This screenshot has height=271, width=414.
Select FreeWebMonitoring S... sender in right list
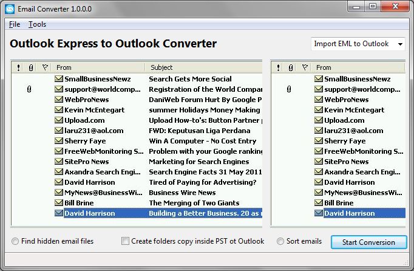point(364,151)
